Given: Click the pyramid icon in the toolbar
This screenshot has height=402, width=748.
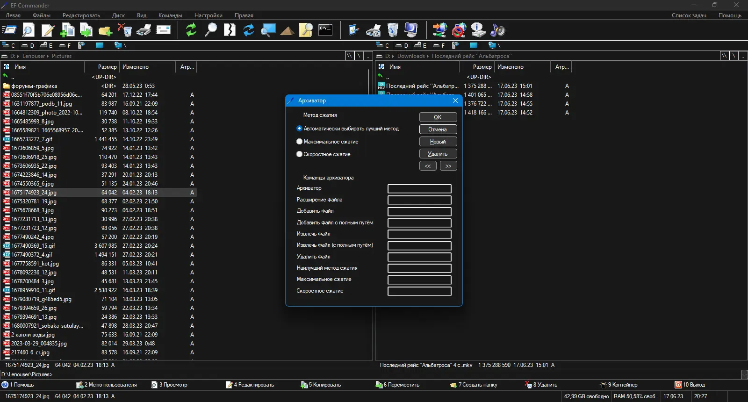Looking at the screenshot, I should click(x=287, y=30).
